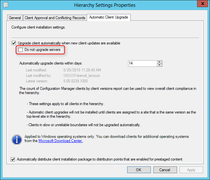Decrease upgrade days with down spinner arrow
The image size is (210, 180).
(x=160, y=65)
